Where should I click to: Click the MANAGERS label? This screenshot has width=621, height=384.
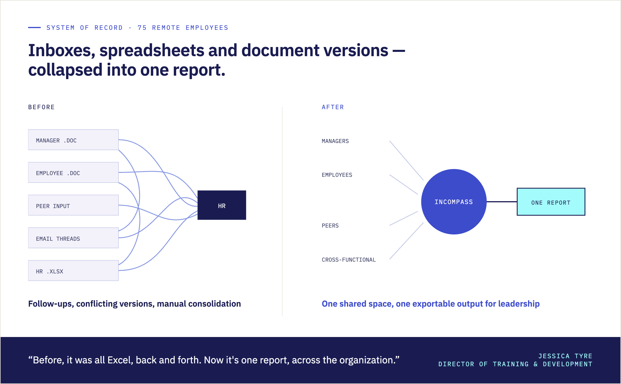pyautogui.click(x=335, y=141)
